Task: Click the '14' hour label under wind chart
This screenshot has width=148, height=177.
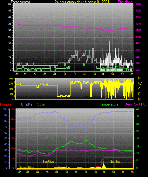Action: coord(84,74)
